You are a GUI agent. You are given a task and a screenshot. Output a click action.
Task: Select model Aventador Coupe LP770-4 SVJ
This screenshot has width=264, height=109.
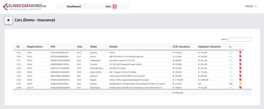(x=122, y=60)
